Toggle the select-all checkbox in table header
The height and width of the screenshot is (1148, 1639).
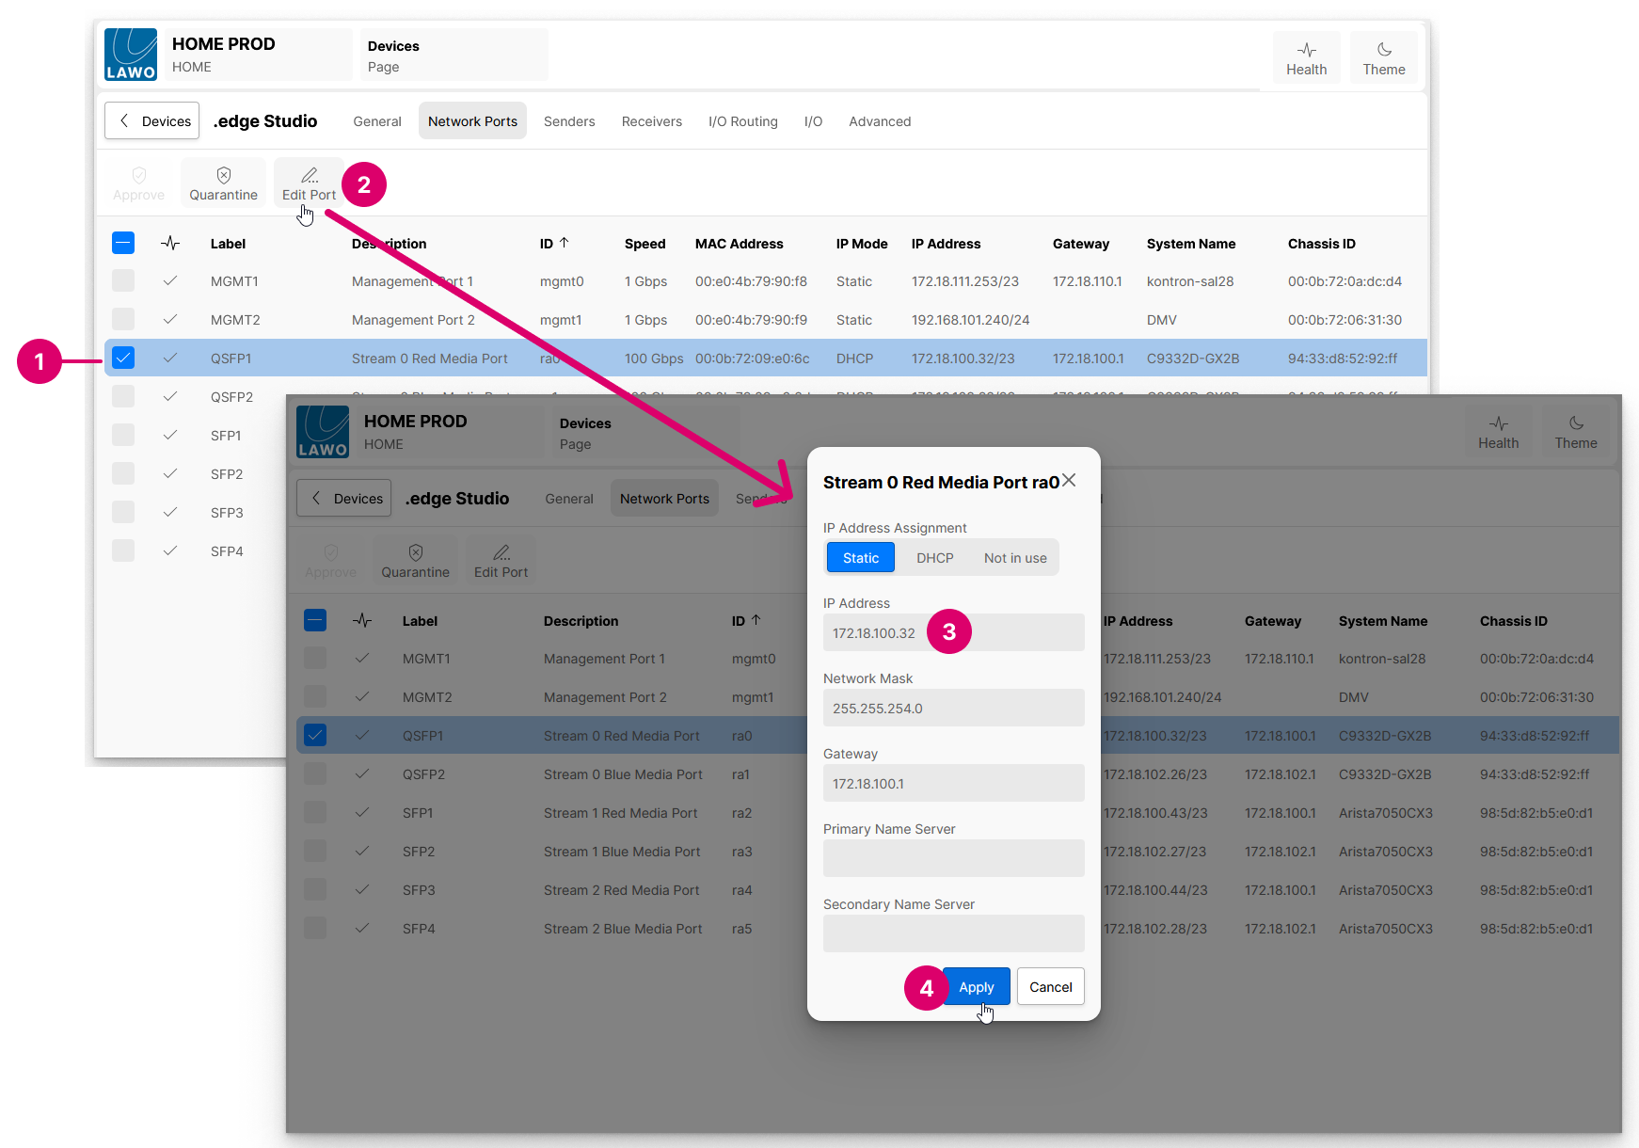(x=123, y=244)
